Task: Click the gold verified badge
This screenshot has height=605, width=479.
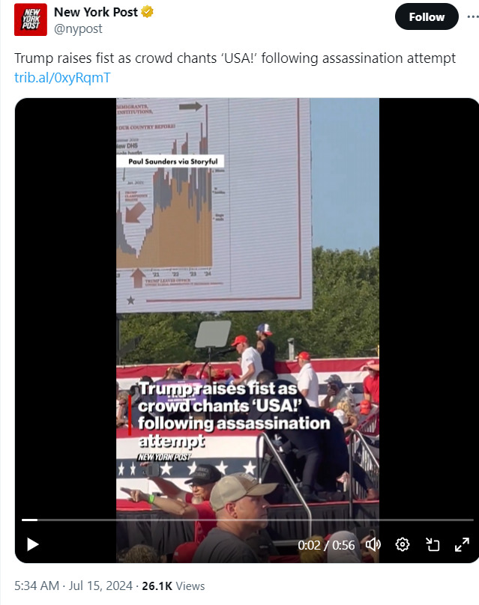Action: click(x=147, y=12)
